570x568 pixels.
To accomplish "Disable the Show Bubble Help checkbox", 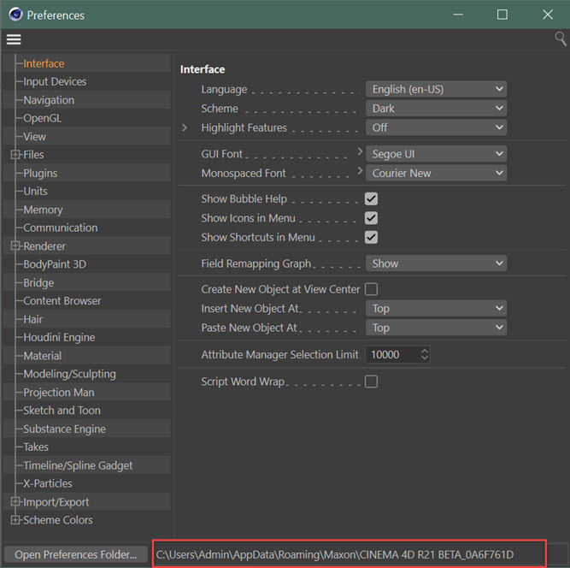I will 371,198.
